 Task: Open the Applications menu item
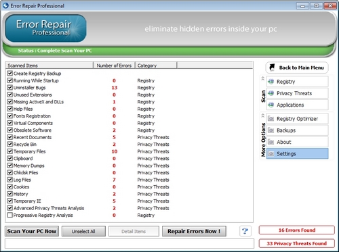[x=298, y=105]
